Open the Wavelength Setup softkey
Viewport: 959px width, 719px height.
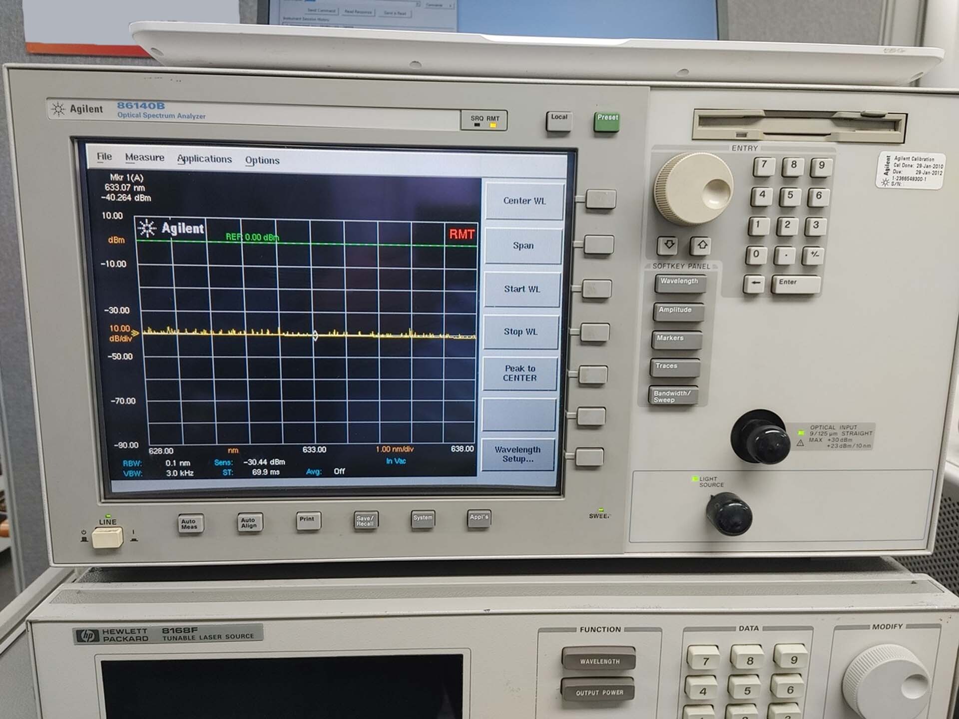pos(517,454)
